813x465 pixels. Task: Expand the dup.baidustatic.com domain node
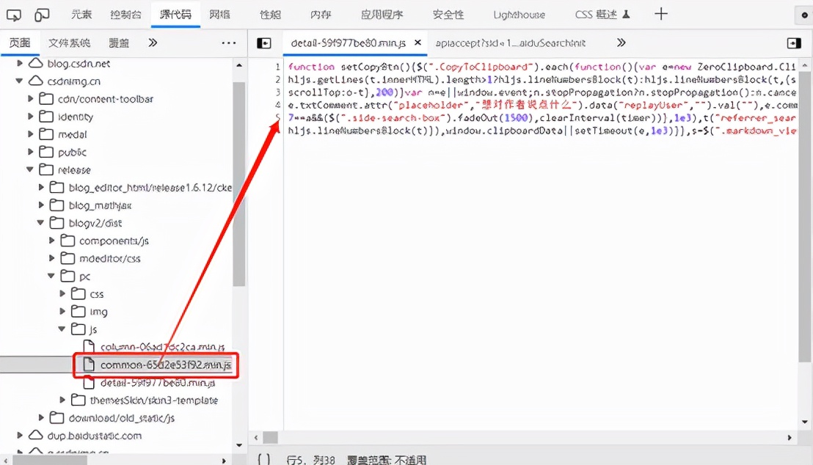20,436
